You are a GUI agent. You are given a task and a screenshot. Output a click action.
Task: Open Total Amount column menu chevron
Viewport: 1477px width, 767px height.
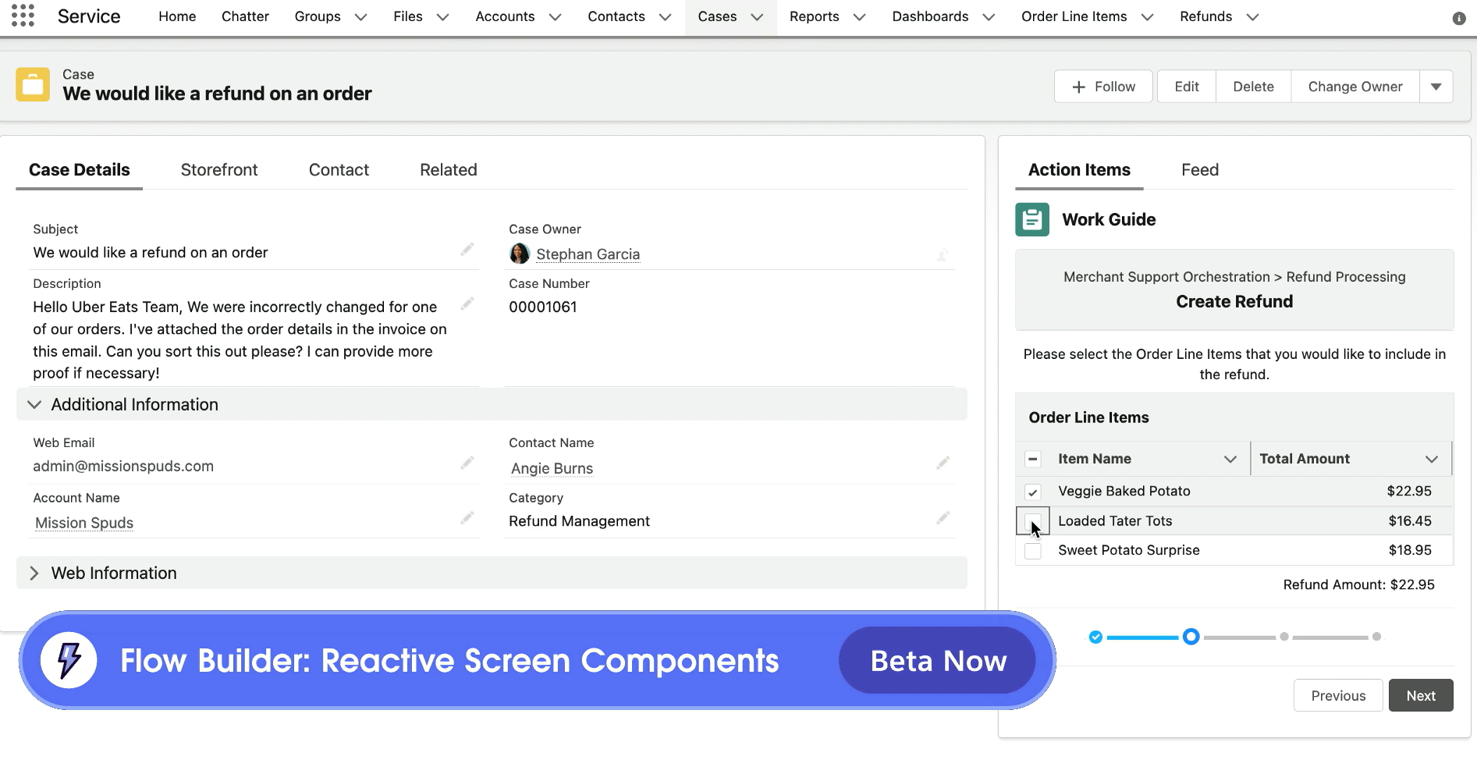pyautogui.click(x=1432, y=459)
